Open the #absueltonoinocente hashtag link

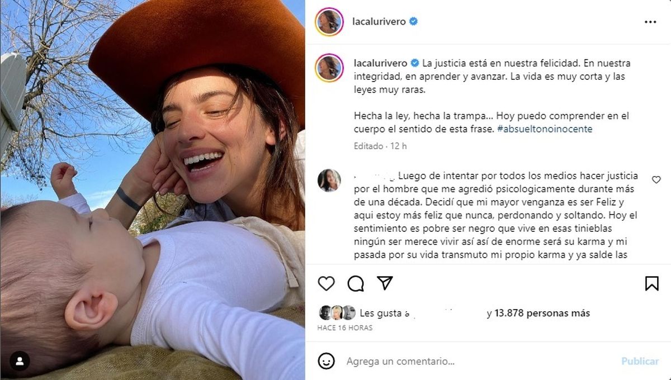[544, 129]
